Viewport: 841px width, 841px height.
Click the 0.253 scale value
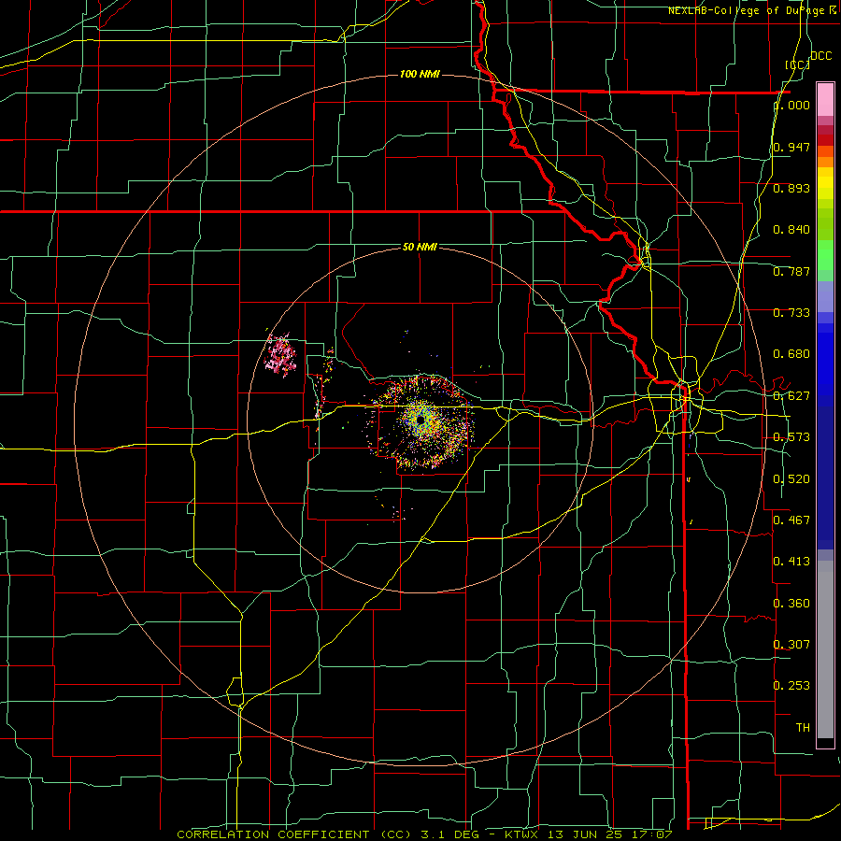pyautogui.click(x=791, y=686)
